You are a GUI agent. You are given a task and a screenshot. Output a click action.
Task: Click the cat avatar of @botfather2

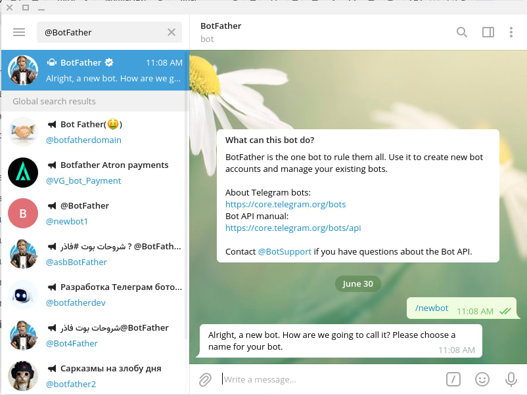(23, 376)
